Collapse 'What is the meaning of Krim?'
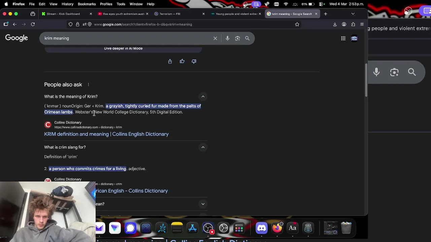The width and height of the screenshot is (431, 242). click(203, 97)
